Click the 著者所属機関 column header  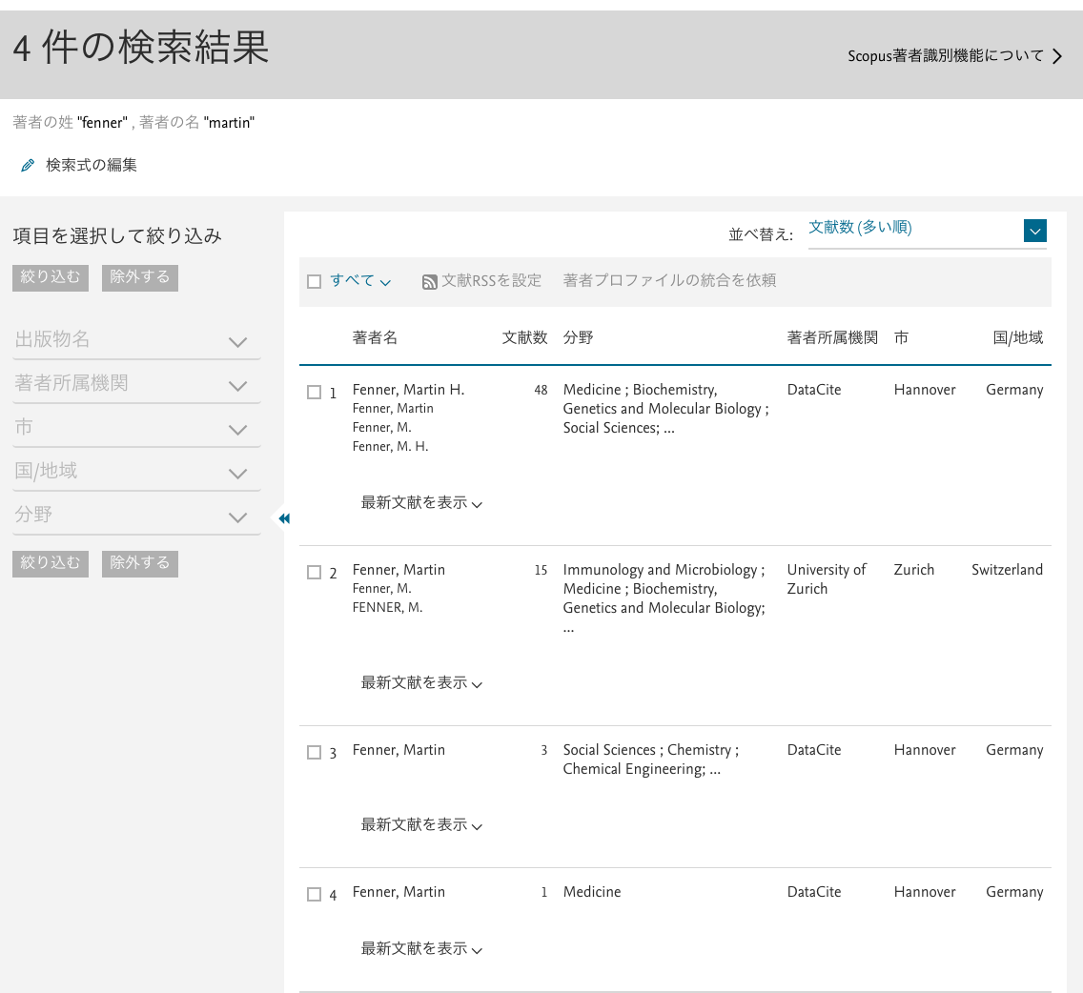pos(832,337)
